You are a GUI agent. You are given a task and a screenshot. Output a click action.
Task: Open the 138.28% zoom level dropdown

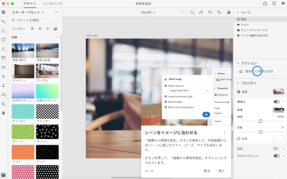tap(148, 13)
